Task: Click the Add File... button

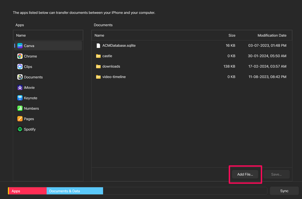Action: (x=245, y=175)
